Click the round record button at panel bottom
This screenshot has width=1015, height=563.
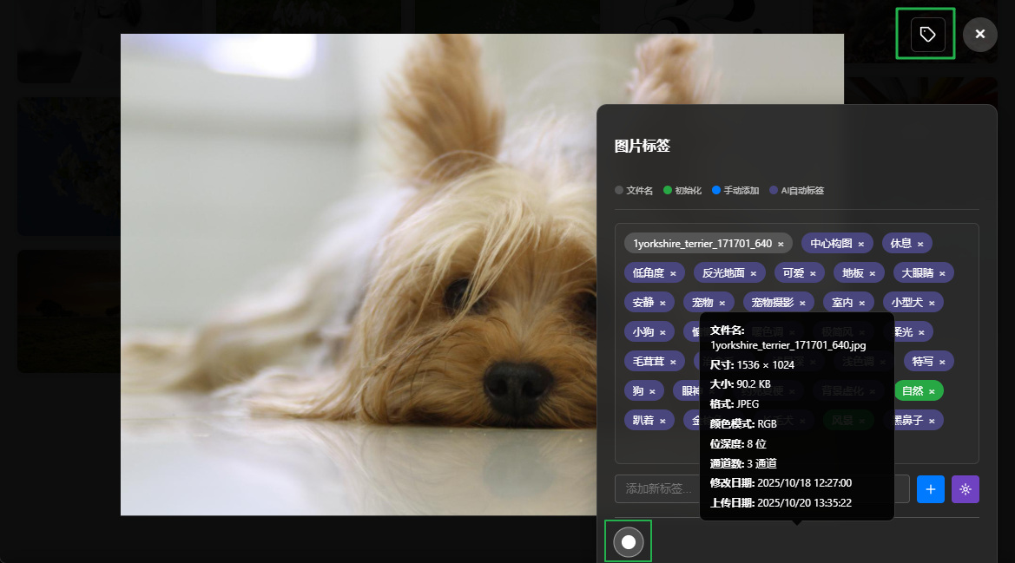point(629,542)
